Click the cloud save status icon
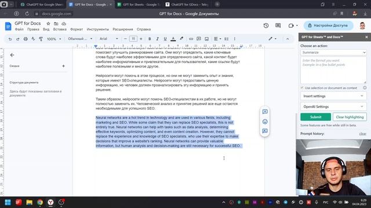 (x=64, y=24)
